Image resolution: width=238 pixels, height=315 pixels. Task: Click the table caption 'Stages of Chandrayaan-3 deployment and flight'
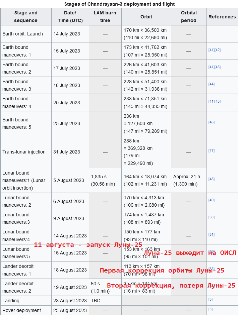119,4
